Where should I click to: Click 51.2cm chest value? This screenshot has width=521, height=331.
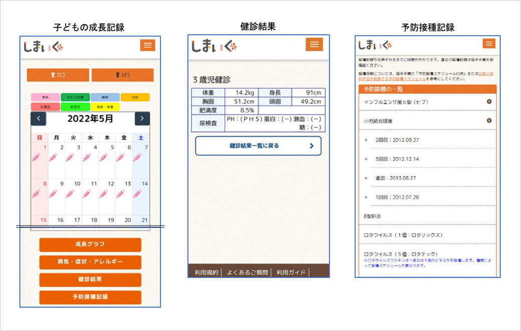click(x=244, y=102)
